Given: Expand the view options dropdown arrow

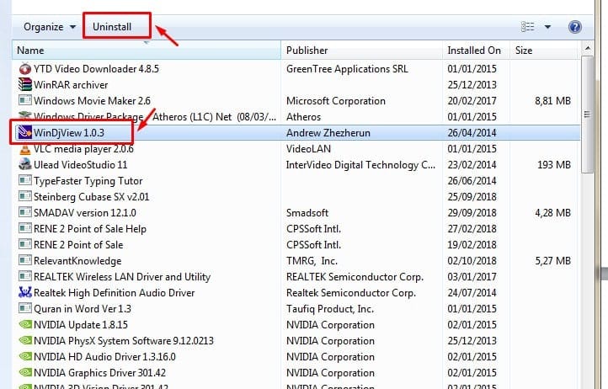Looking at the screenshot, I should coord(547,27).
